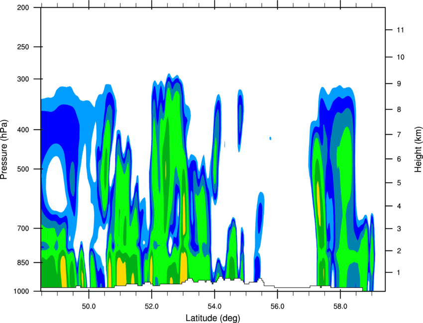The height and width of the screenshot is (323, 423).
Task: Click the 'Height (km)' axis title
Action: (418, 150)
